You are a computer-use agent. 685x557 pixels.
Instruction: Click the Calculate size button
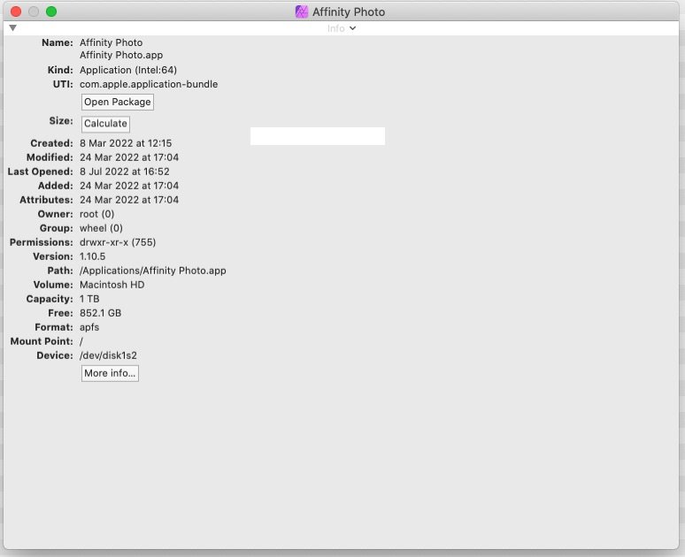(x=105, y=124)
